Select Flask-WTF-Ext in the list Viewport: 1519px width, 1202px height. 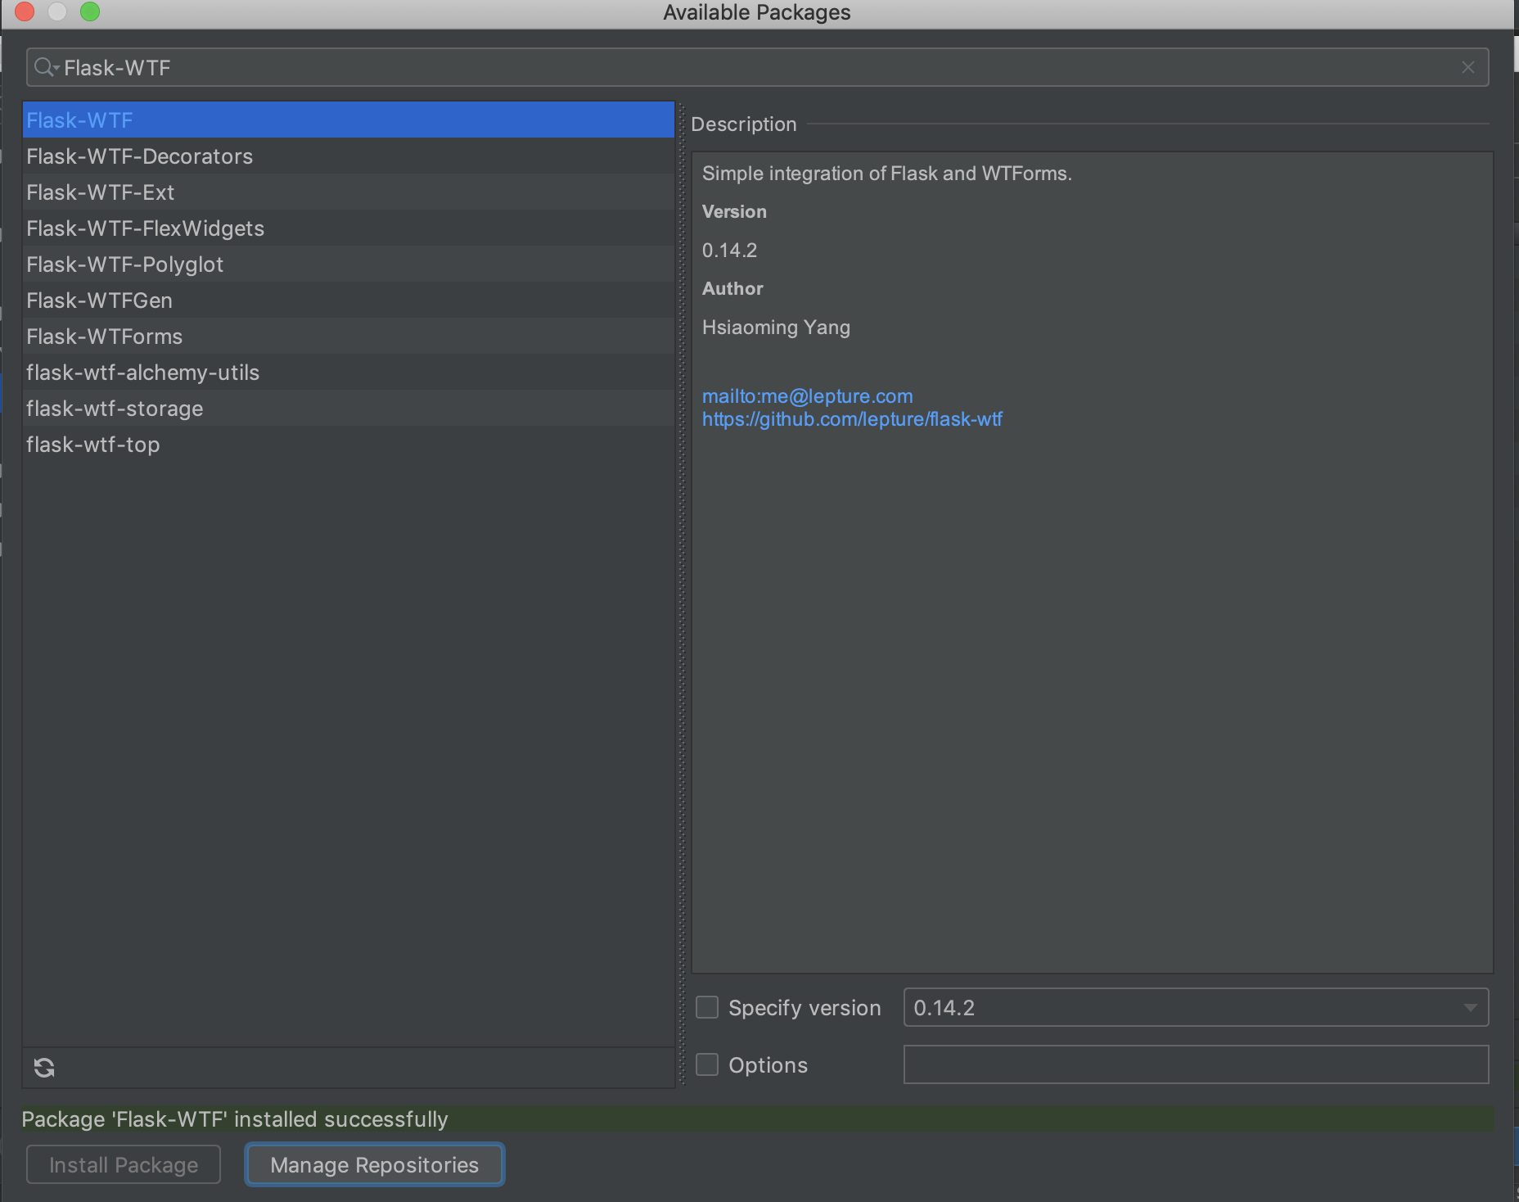pos(349,192)
